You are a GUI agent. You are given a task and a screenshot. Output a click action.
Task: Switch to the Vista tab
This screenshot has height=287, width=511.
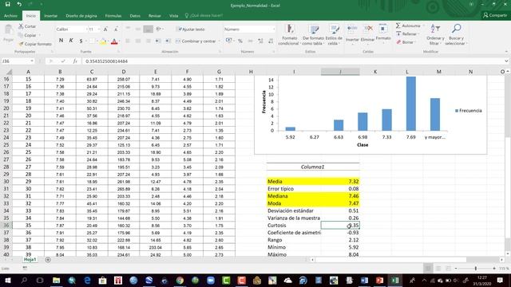coord(174,16)
